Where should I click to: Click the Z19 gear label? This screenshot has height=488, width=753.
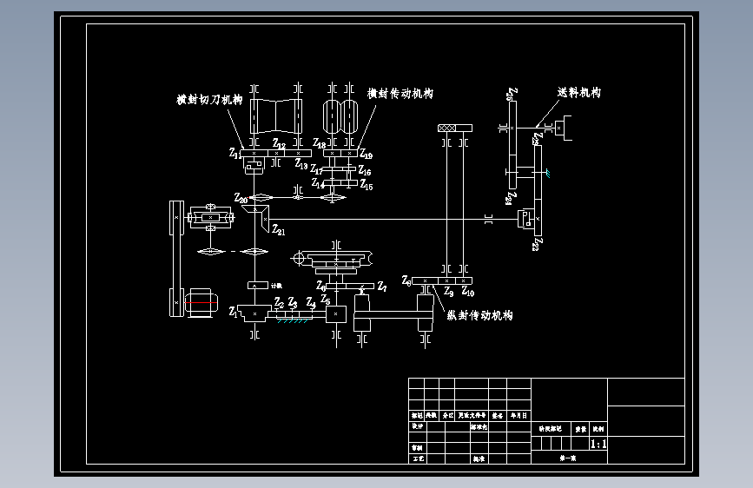point(366,154)
